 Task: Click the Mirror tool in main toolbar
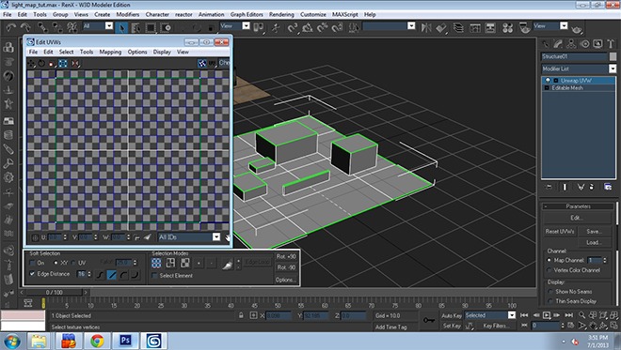coord(426,27)
